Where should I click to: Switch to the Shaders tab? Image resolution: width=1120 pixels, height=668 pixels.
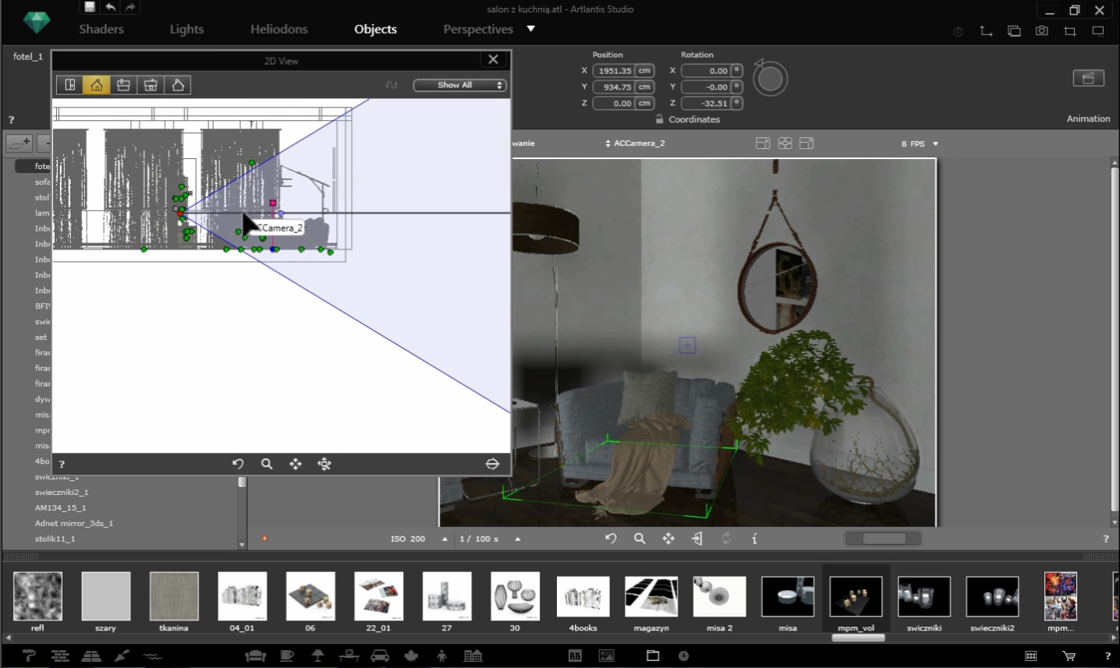[x=101, y=29]
